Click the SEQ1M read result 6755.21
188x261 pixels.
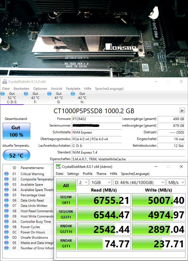[104, 200]
